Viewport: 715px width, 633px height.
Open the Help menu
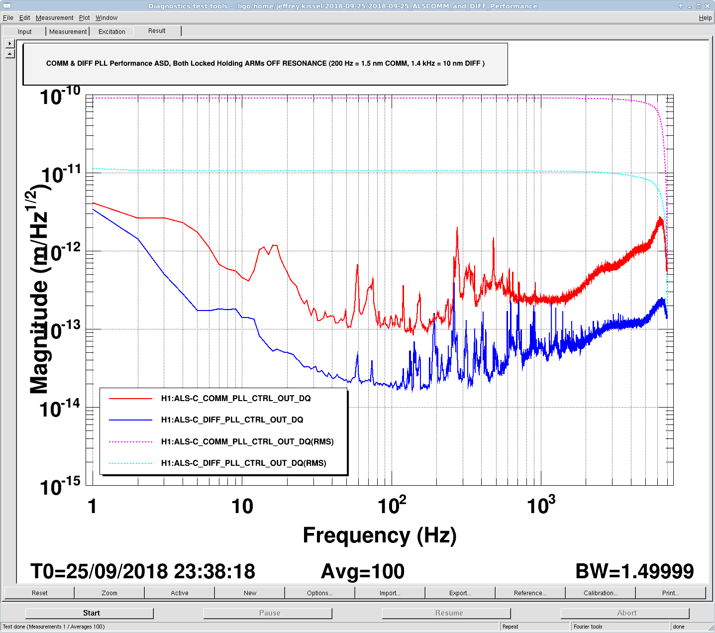(705, 17)
